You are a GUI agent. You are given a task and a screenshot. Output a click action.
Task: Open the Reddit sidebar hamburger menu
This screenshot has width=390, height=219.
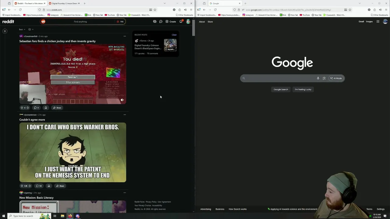point(5,31)
